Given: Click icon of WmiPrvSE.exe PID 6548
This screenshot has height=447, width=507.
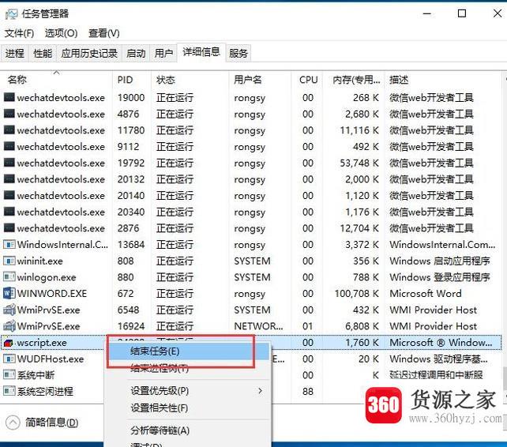Looking at the screenshot, I should (x=9, y=310).
